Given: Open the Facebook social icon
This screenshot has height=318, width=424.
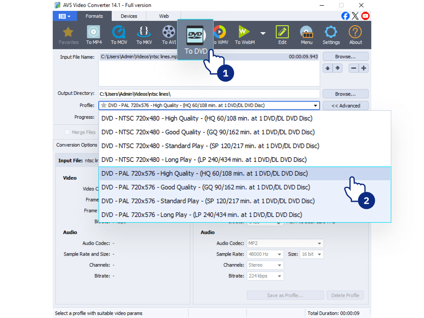Looking at the screenshot, I should tap(345, 16).
